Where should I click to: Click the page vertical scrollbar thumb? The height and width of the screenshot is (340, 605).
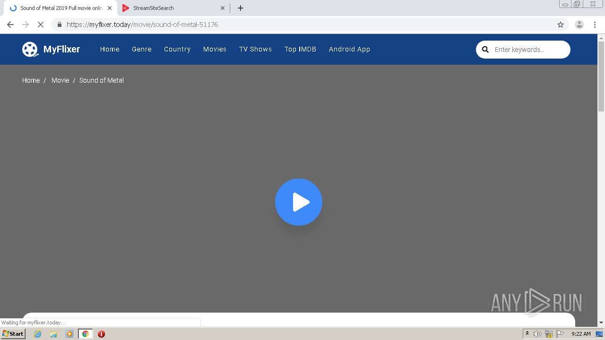pos(601,76)
